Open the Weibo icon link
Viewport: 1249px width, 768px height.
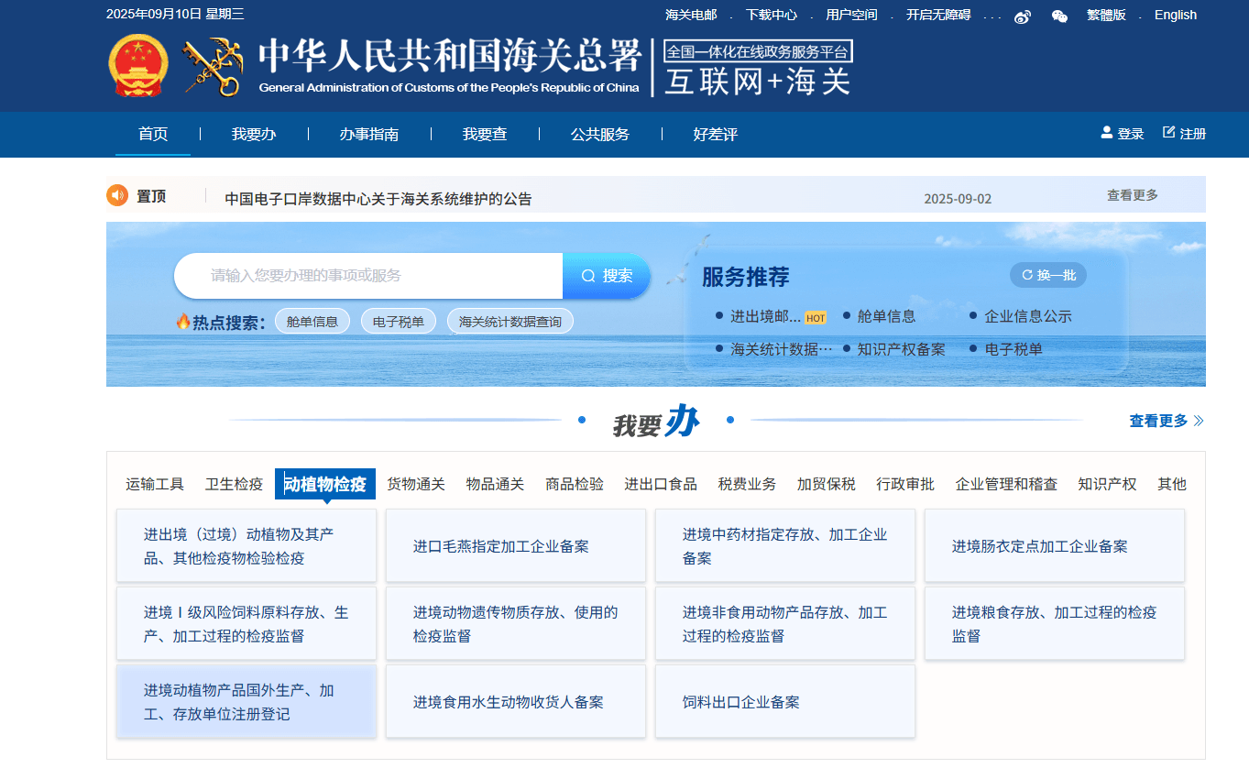[x=1023, y=16]
